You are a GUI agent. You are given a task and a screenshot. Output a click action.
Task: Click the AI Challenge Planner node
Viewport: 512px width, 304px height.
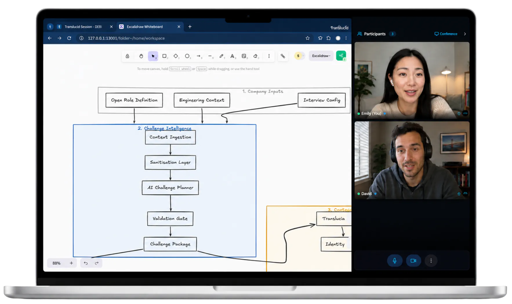[x=170, y=188]
